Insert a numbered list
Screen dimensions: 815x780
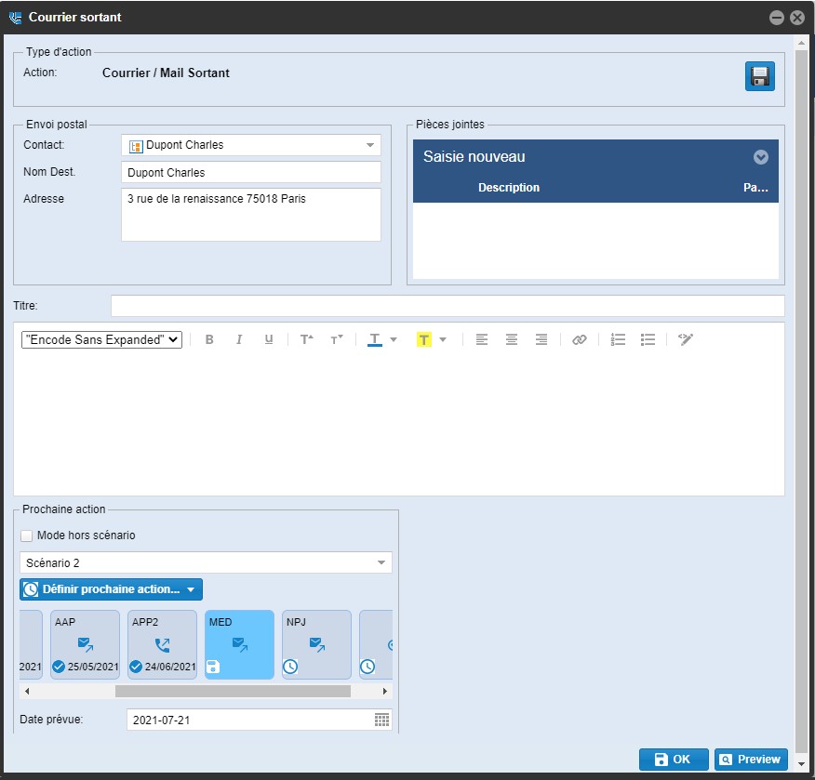coord(619,340)
